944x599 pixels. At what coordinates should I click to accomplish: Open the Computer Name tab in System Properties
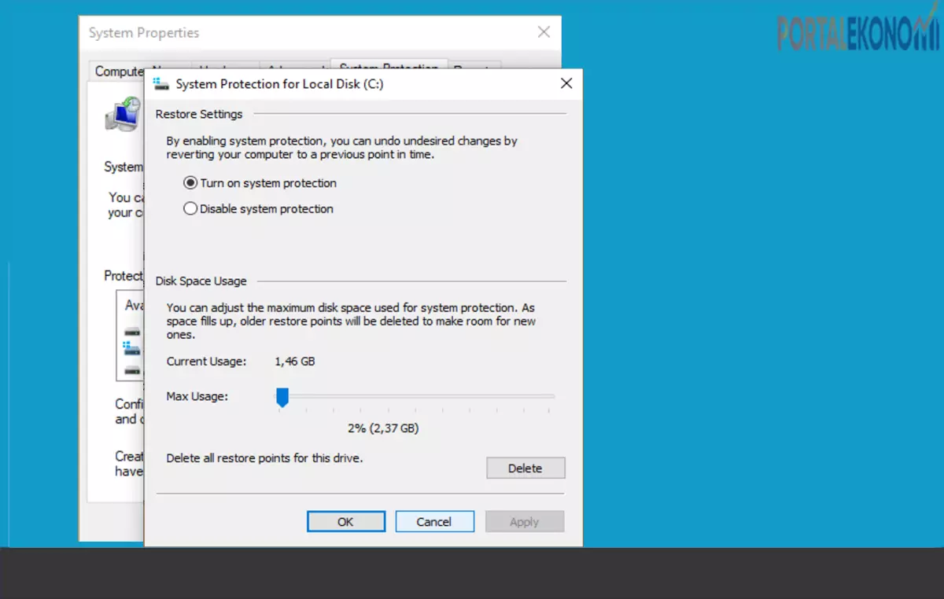(120, 71)
